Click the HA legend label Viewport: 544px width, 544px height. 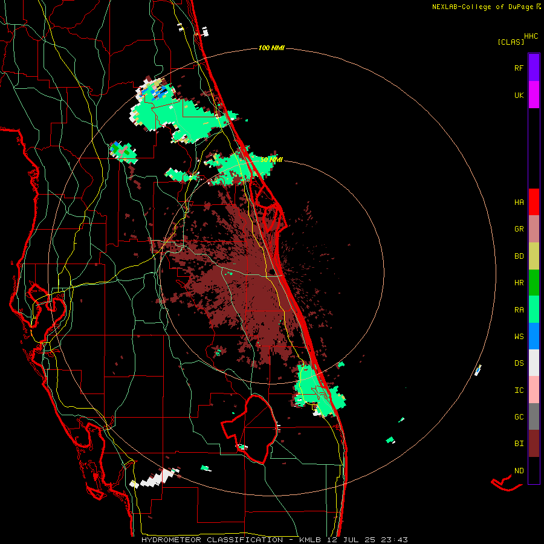pos(519,202)
